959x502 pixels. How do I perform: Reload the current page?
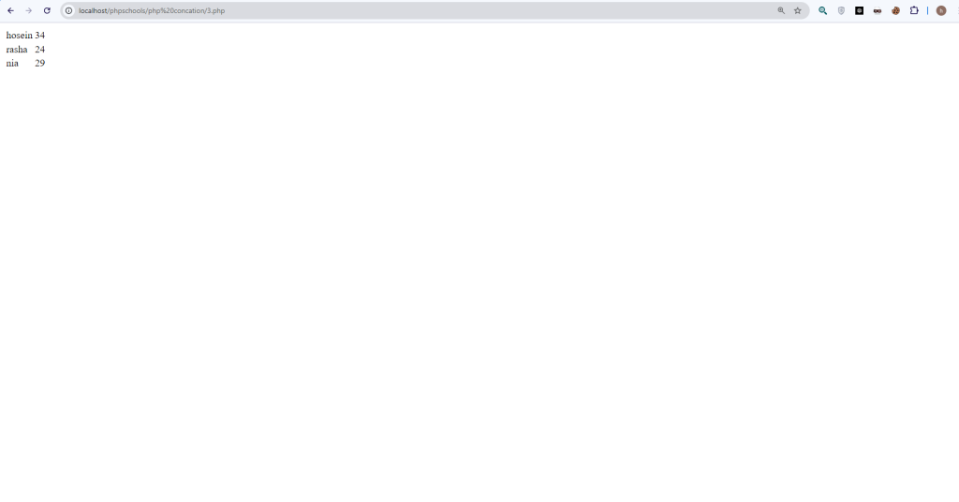pos(47,10)
